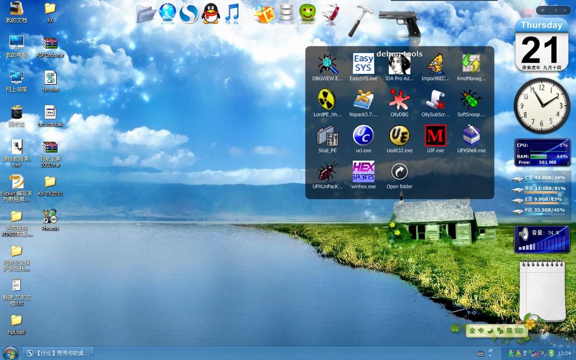The width and height of the screenshot is (576, 360).
Task: Launch the globe browser in top dock
Action: tap(168, 13)
